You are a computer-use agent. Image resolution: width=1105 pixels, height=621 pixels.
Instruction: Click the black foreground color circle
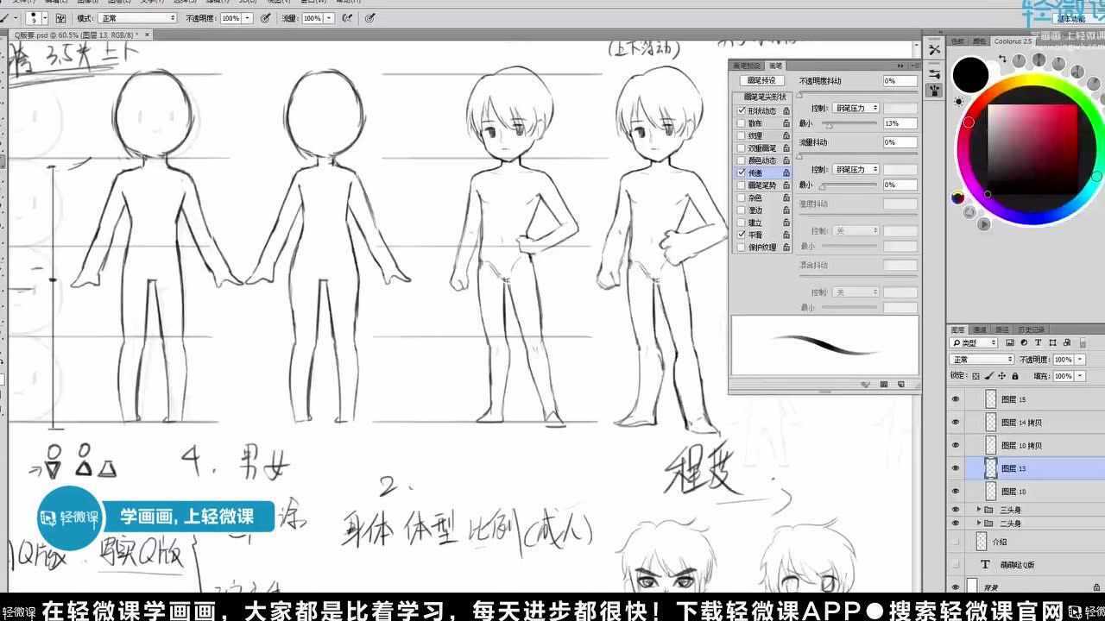[970, 75]
